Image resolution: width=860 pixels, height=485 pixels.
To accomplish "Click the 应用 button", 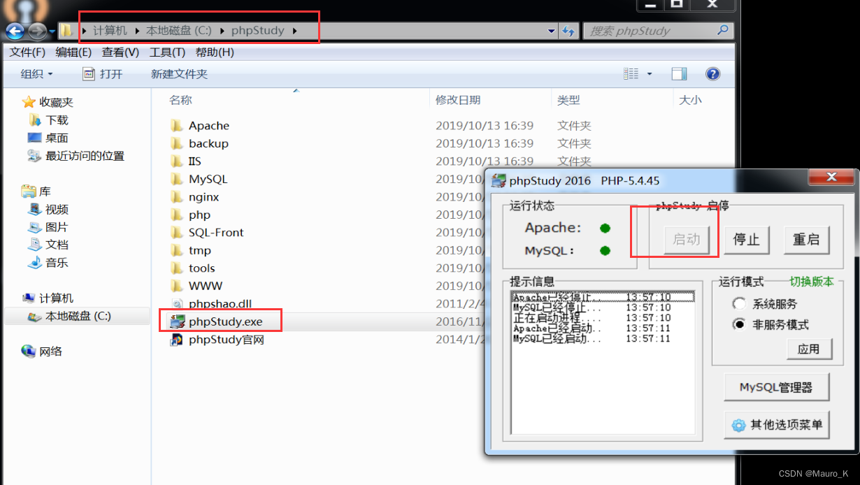I will (809, 349).
